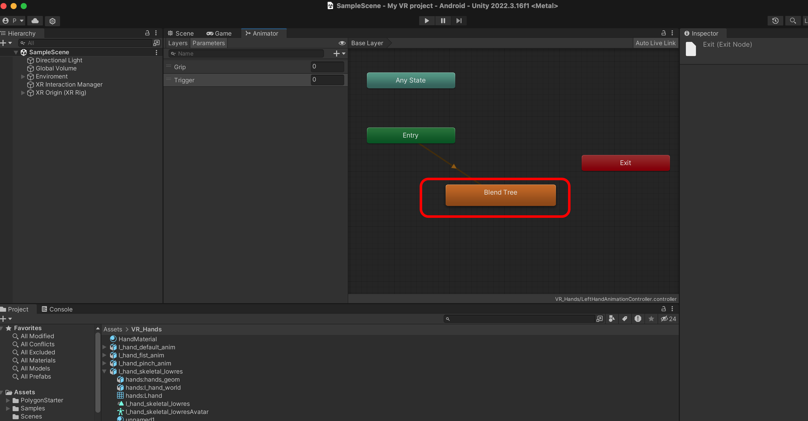Click the Play button in toolbar
The width and height of the screenshot is (808, 421).
point(426,21)
